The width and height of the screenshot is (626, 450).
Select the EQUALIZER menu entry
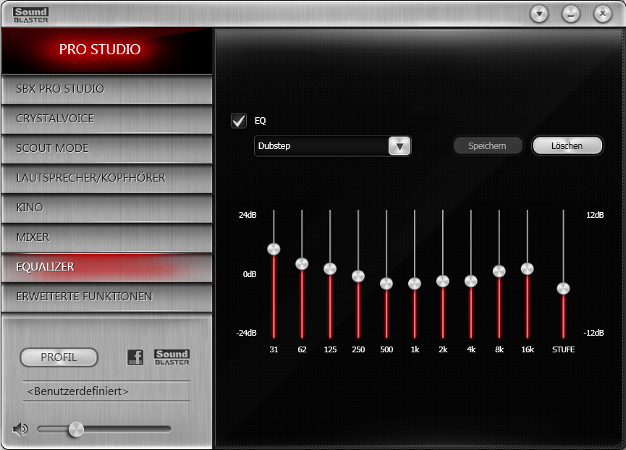tap(106, 267)
